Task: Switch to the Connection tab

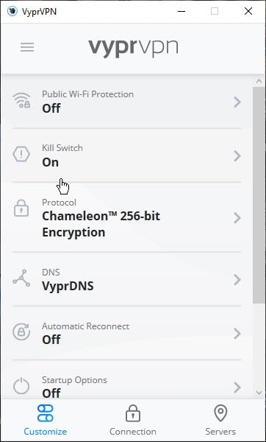Action: tap(133, 420)
